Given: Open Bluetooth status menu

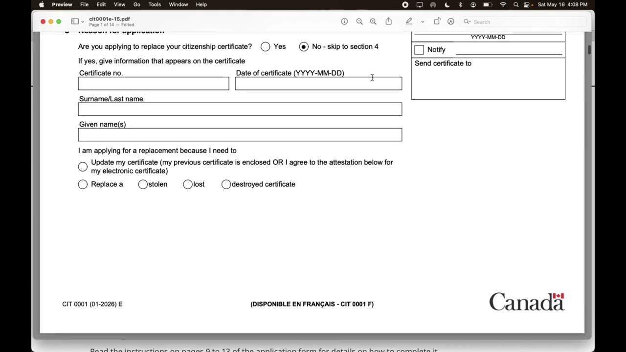Looking at the screenshot, I should pyautogui.click(x=460, y=4).
